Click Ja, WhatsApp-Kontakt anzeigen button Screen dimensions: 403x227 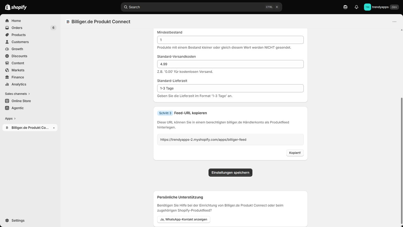pos(184,219)
